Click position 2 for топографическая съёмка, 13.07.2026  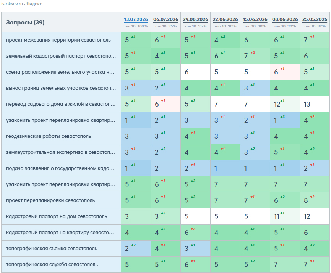click(x=127, y=249)
